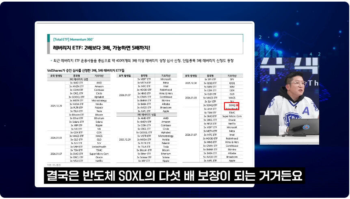
Task: Select the '5x QQQ ETF' cell
Action: pyautogui.click(x=210, y=83)
